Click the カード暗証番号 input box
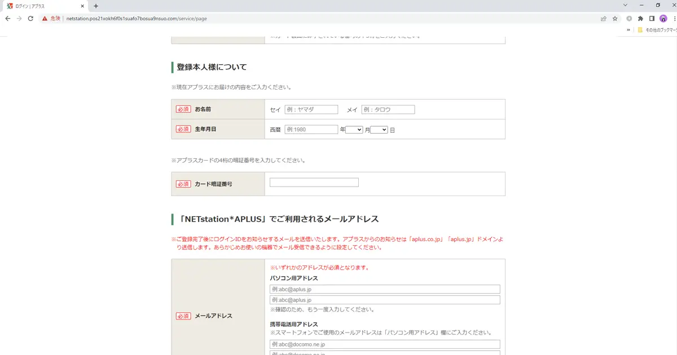Viewport: 677px width, 355px height. point(314,183)
